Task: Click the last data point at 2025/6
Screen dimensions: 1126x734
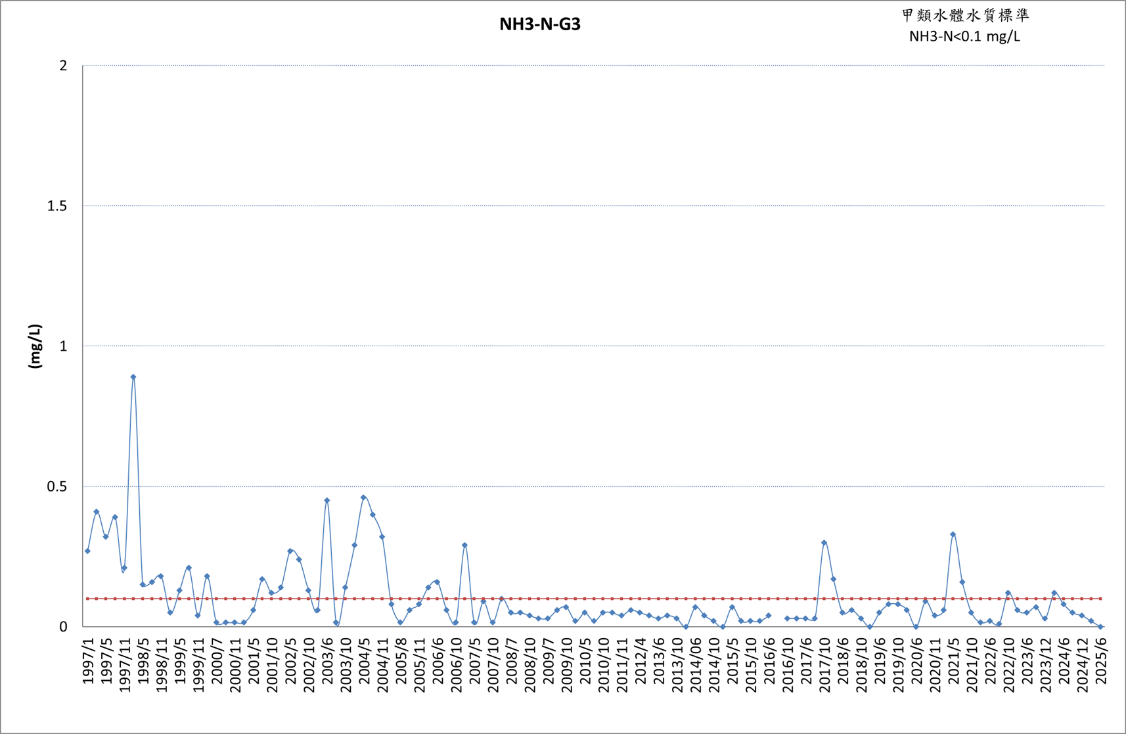Action: tap(1100, 627)
